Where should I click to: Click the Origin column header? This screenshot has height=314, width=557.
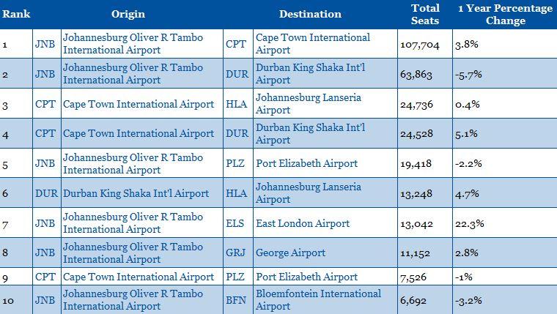[x=128, y=14]
